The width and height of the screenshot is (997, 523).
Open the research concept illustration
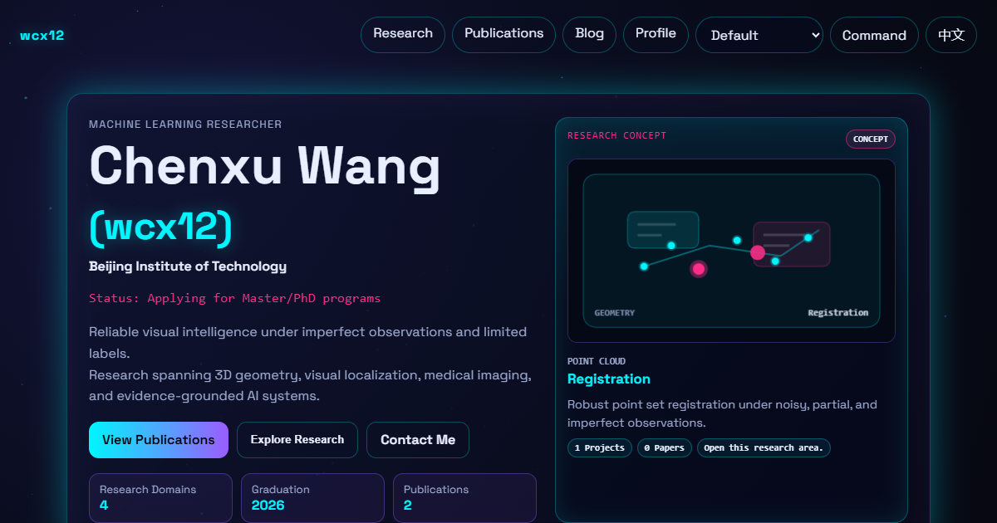click(731, 251)
